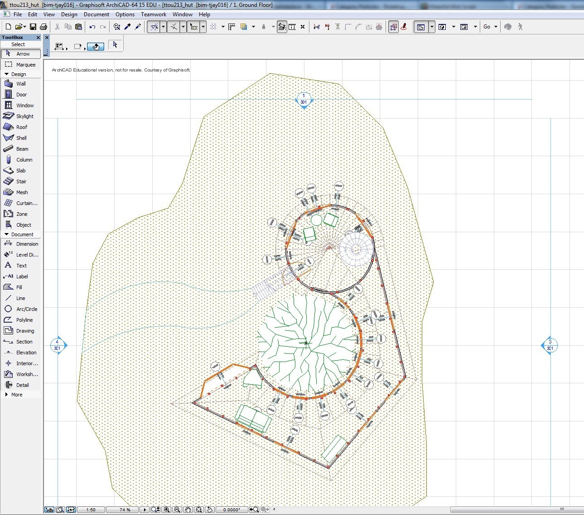Viewport: 584px width, 515px height.
Task: Select the Wall tool in the ToolBox
Action: pyautogui.click(x=20, y=83)
